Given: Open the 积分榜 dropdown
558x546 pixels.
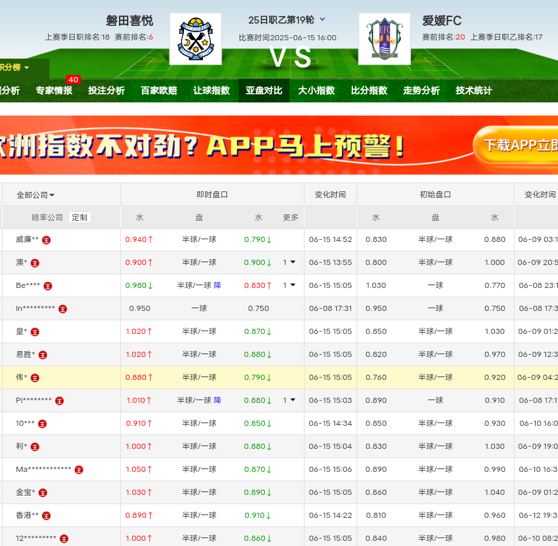Looking at the screenshot, I should (x=14, y=67).
